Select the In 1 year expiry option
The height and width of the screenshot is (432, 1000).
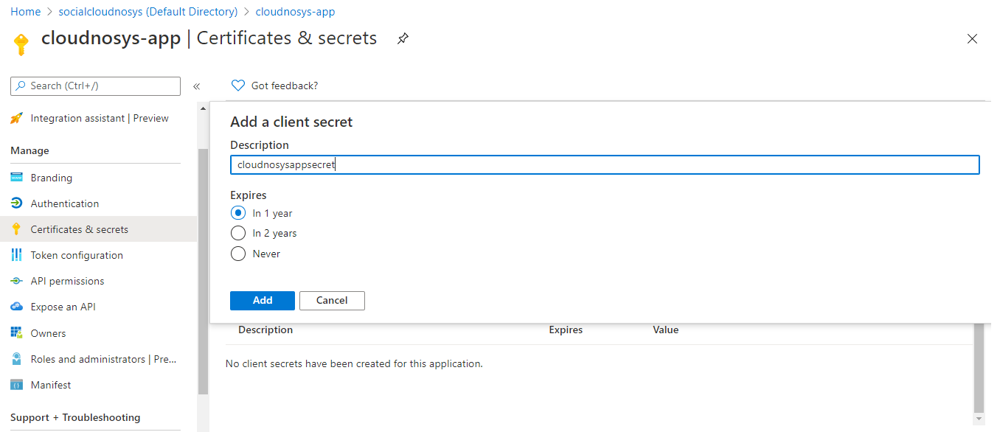point(238,213)
